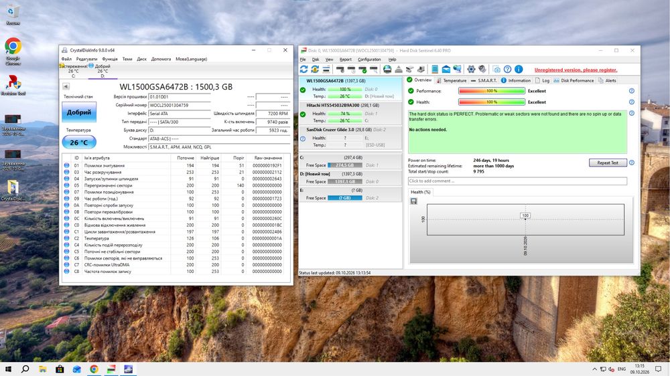Viewport: 670px width, 376px height.
Task: Open the Допомога menu in CrystalDiskInfo
Action: click(x=161, y=59)
